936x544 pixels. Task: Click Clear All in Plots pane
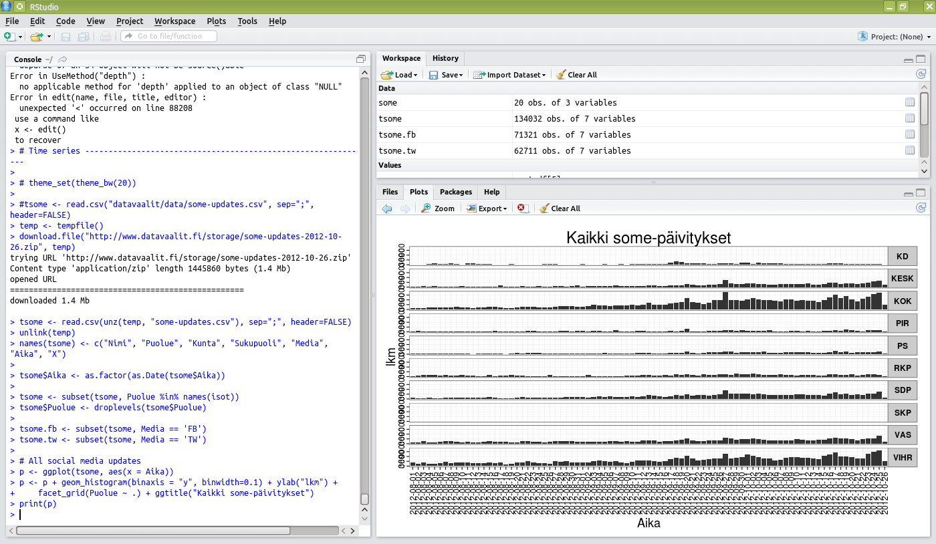tap(560, 209)
